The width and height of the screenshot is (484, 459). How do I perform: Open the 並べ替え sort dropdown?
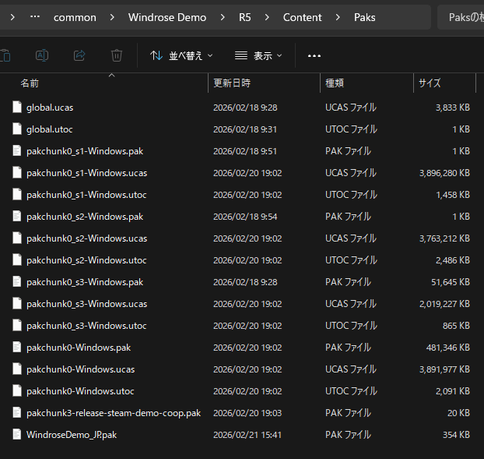tap(181, 55)
